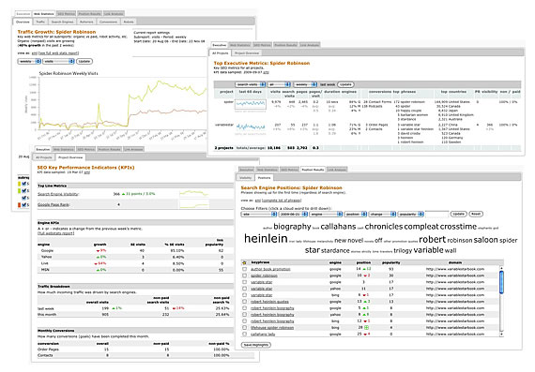535x372 pixels.
Task: Check the box beside robert heinlein quotes
Action: tap(244, 302)
